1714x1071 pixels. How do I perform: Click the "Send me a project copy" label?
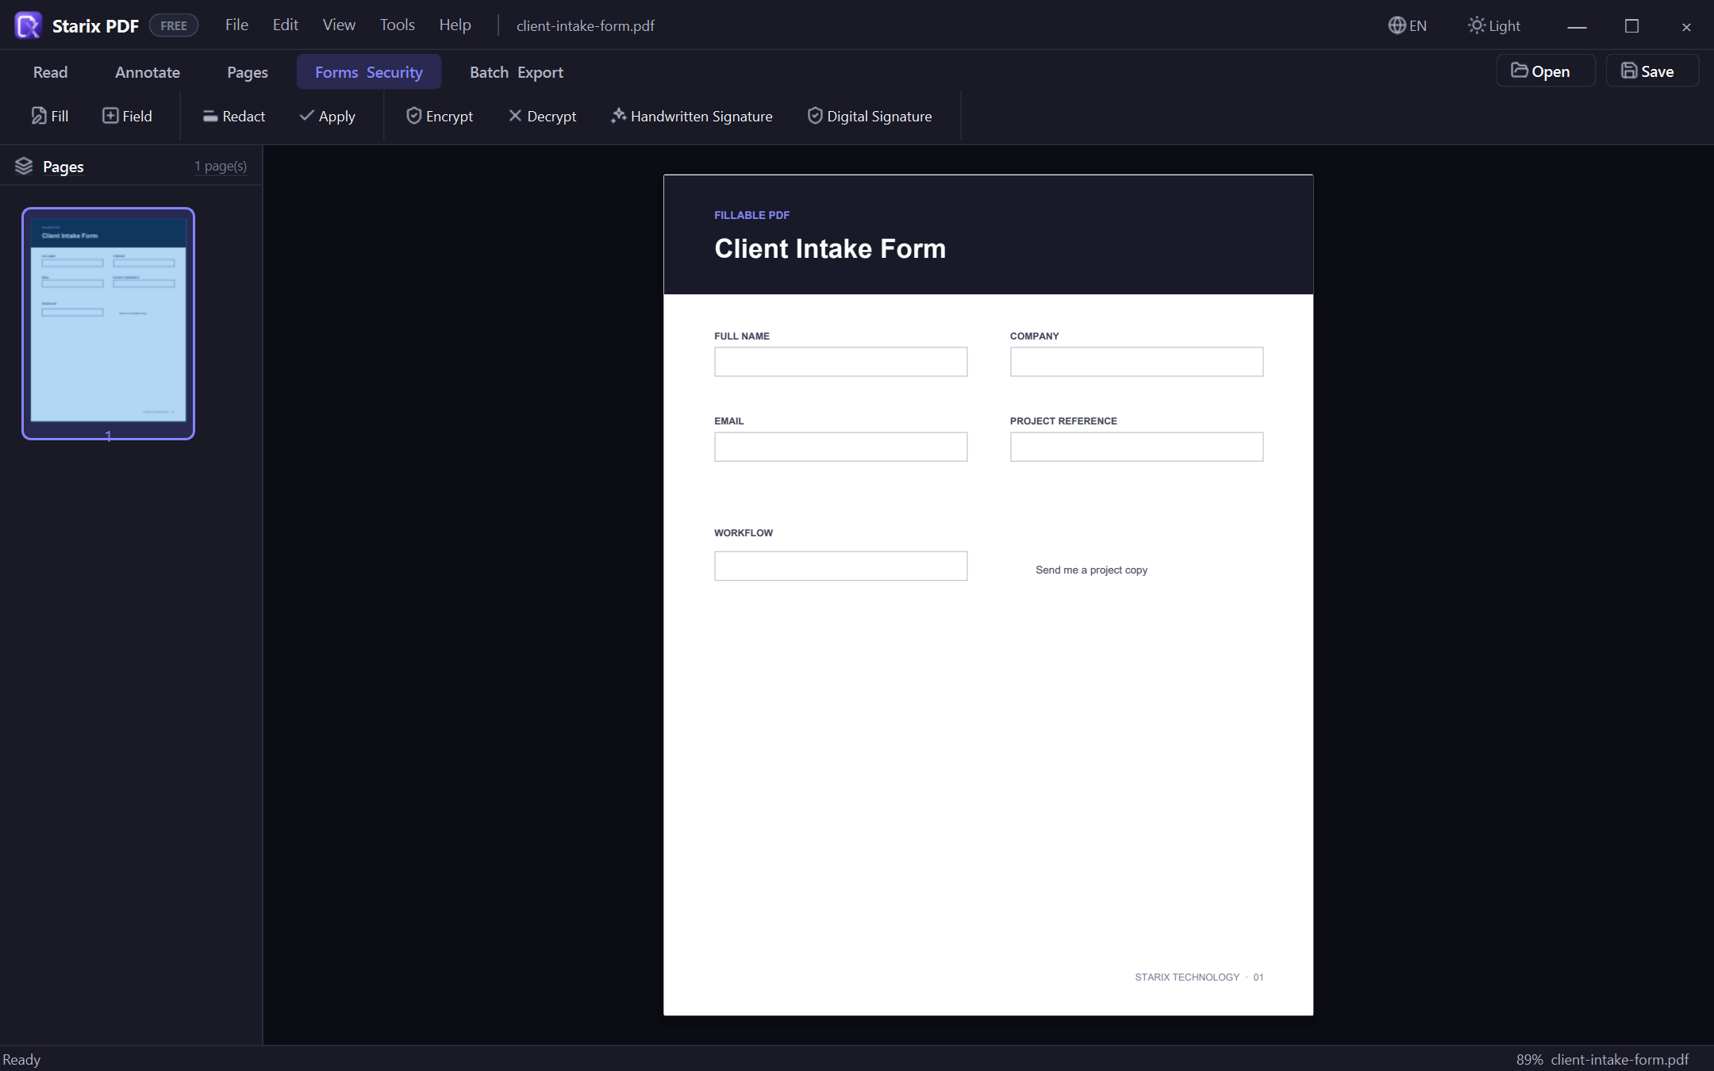click(x=1091, y=570)
